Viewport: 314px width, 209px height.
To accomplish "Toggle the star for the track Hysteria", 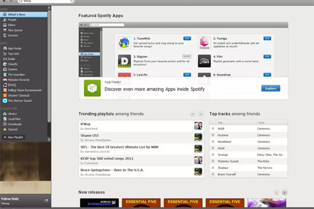I will pos(213,135).
